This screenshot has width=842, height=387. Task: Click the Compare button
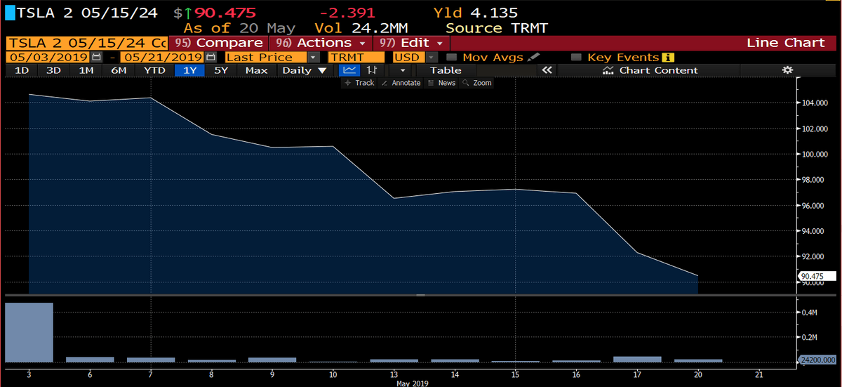(219, 43)
